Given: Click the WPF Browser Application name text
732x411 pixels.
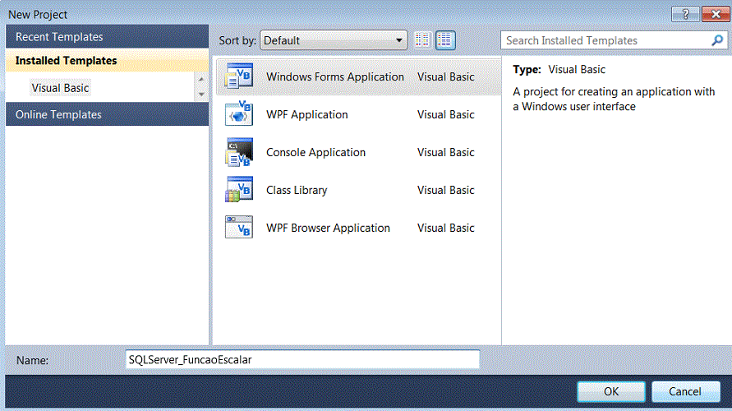Looking at the screenshot, I should [x=328, y=228].
